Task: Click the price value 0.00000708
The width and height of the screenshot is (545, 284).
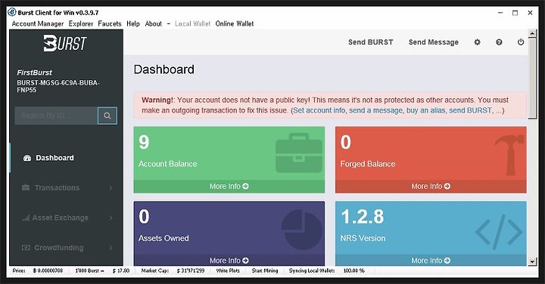Action: pos(48,270)
